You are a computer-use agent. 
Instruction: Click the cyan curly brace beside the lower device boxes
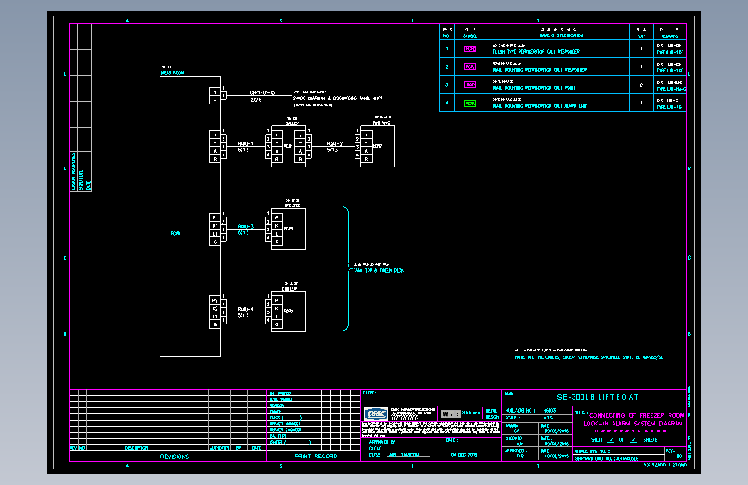point(347,268)
